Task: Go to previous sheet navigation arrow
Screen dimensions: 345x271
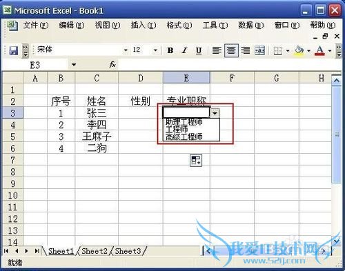Action: point(17,251)
